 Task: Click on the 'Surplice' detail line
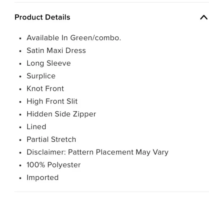[41, 76]
